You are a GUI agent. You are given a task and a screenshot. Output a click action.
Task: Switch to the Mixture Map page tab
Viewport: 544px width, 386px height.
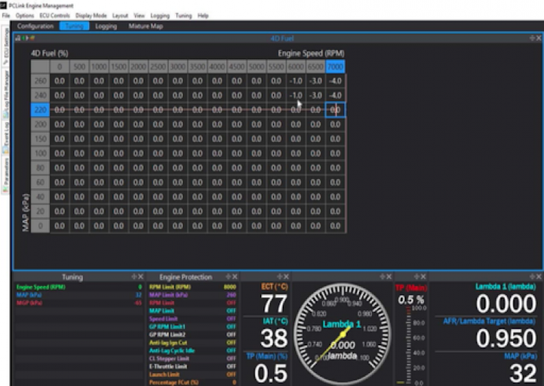(x=146, y=26)
